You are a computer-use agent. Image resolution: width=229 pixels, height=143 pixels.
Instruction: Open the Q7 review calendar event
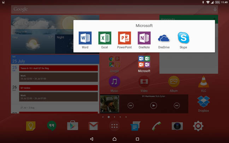tap(58, 88)
